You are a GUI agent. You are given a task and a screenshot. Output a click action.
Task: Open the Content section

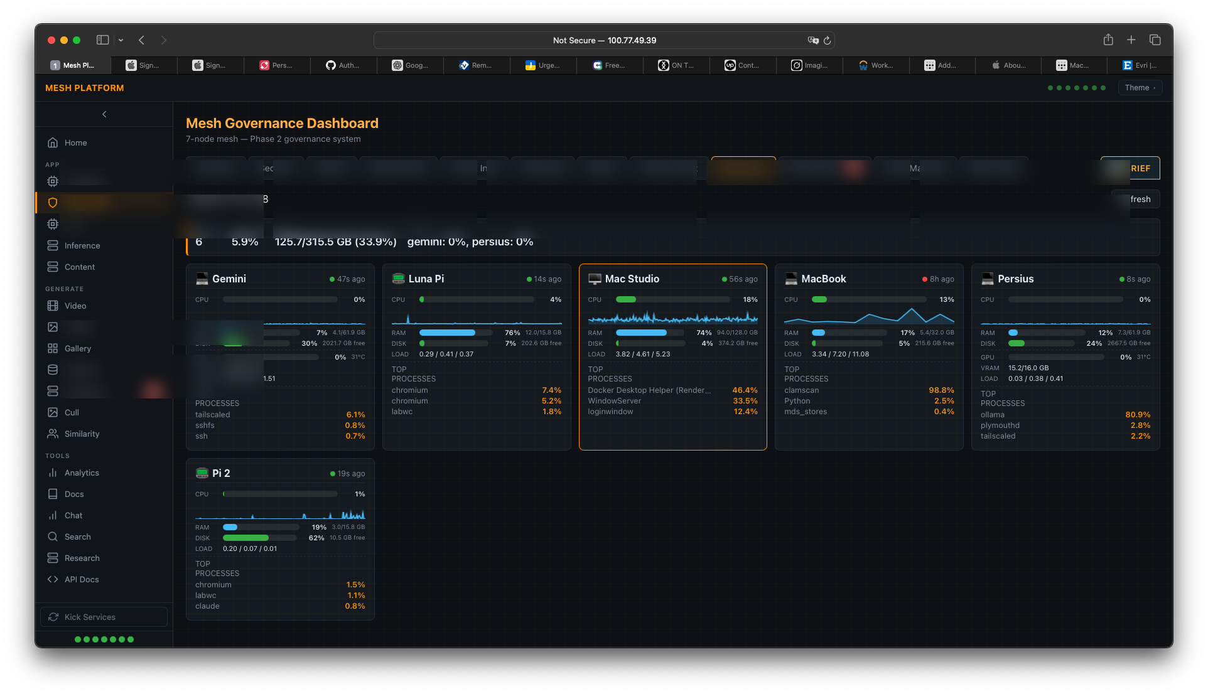point(78,267)
